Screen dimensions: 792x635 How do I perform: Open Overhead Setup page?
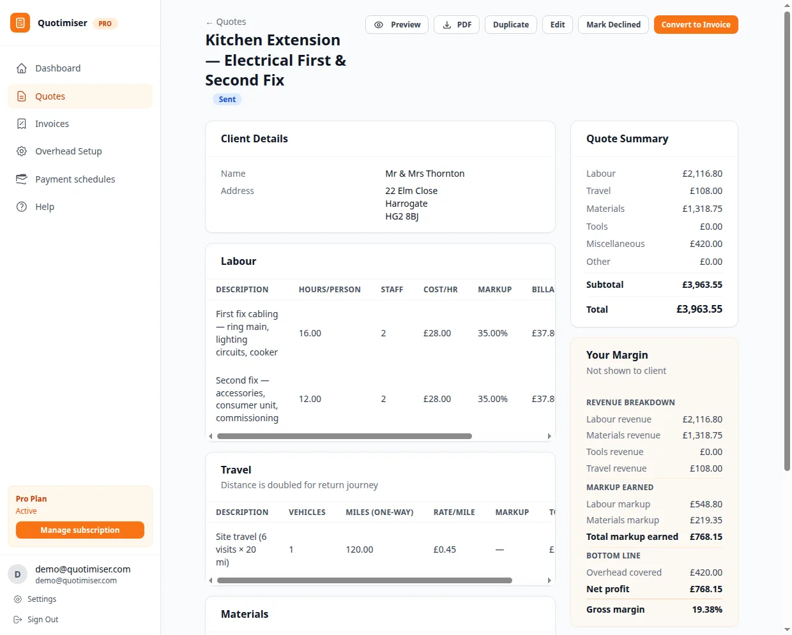tap(80, 151)
